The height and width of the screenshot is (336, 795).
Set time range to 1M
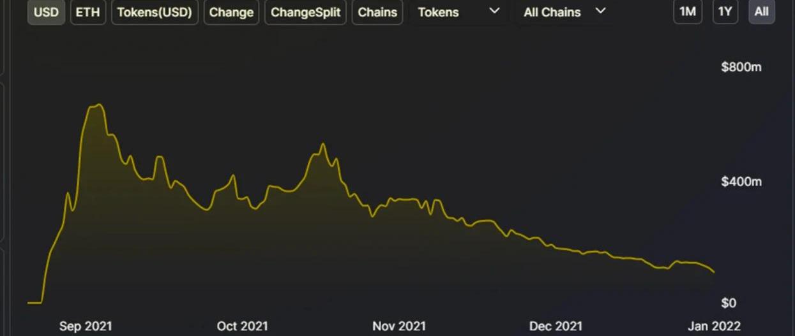point(687,12)
